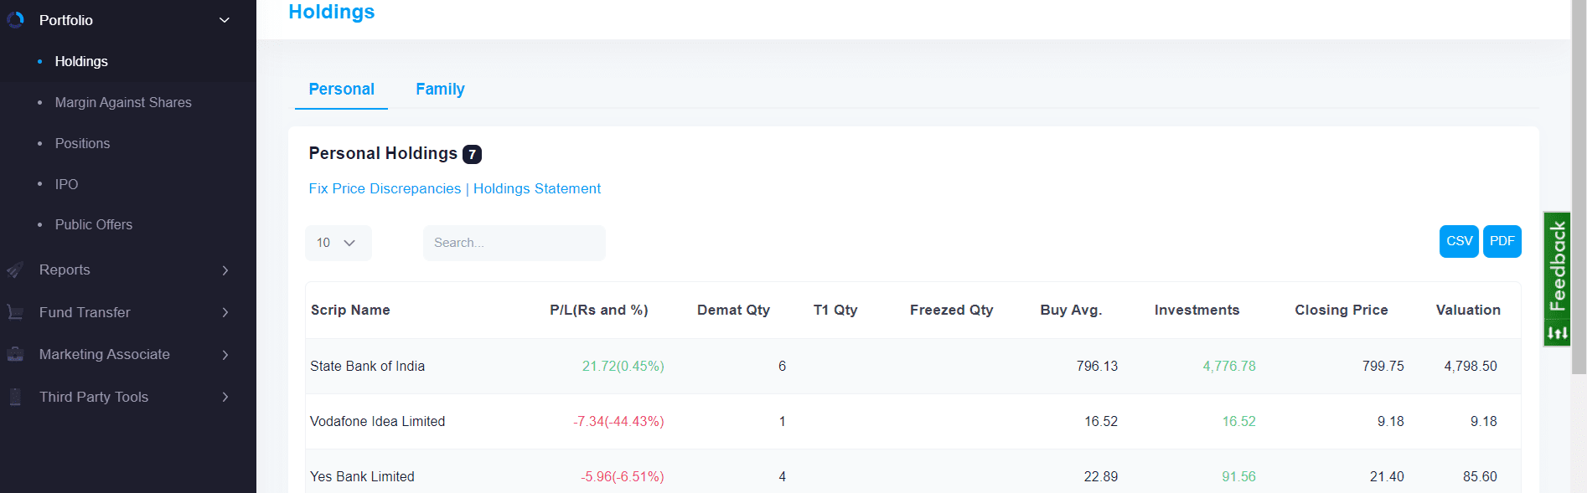Click State Bank closing price 799.75
Image resolution: width=1587 pixels, height=493 pixels.
pos(1383,366)
